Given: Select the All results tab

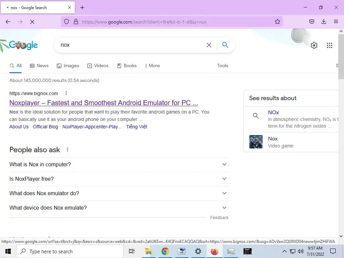Looking at the screenshot, I should click(x=15, y=66).
